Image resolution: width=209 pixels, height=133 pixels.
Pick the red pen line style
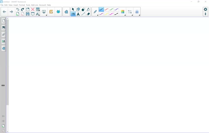pyautogui.click(x=106, y=10)
